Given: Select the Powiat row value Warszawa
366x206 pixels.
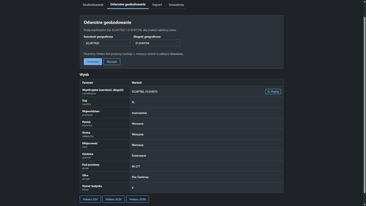Looking at the screenshot, I should point(138,124).
